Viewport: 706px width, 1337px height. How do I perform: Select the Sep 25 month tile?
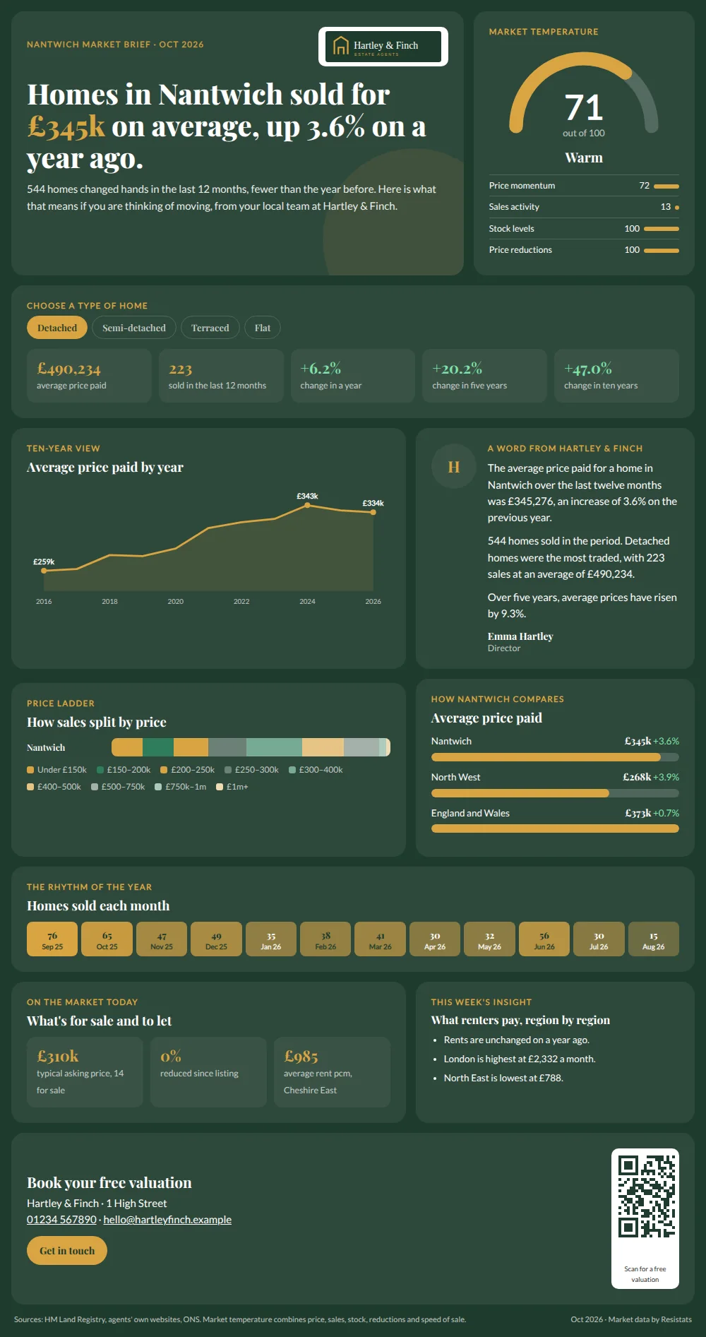point(52,939)
